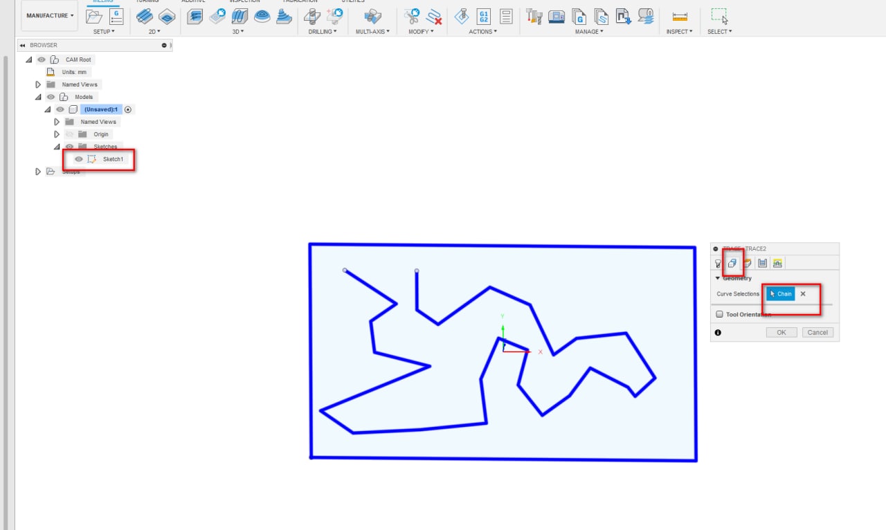Screen dimensions: 886x530
Task: Open the MANAGE dropdown menu
Action: click(589, 32)
